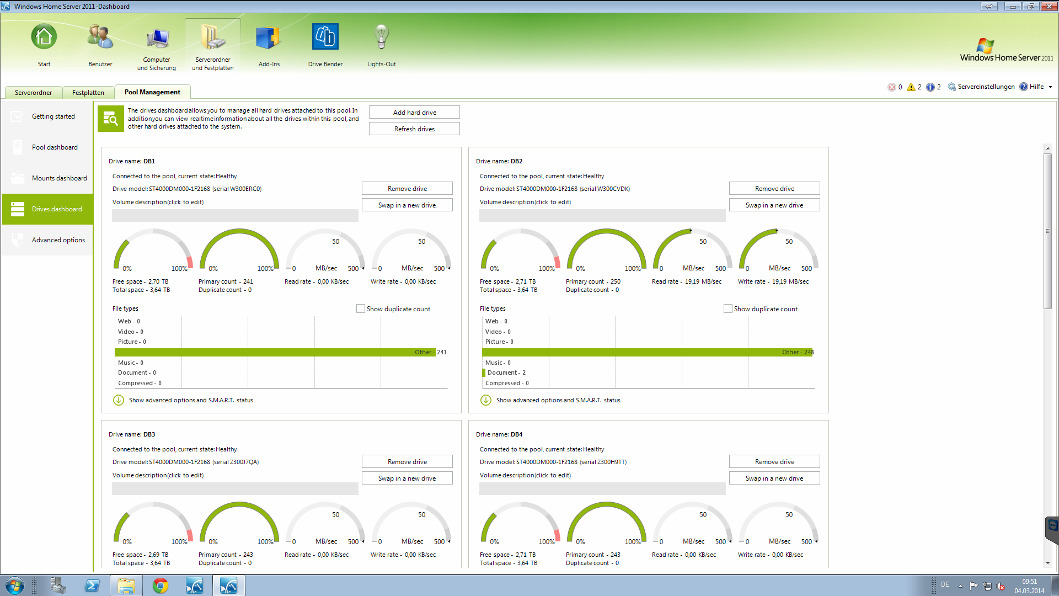This screenshot has height=596, width=1059.
Task: Click the TeamViewer side panel tab
Action: (1052, 530)
